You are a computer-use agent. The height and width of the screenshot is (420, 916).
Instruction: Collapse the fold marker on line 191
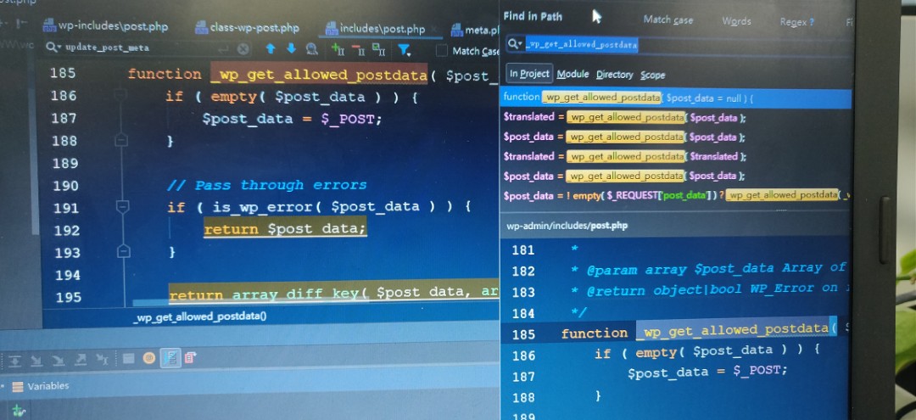click(121, 206)
